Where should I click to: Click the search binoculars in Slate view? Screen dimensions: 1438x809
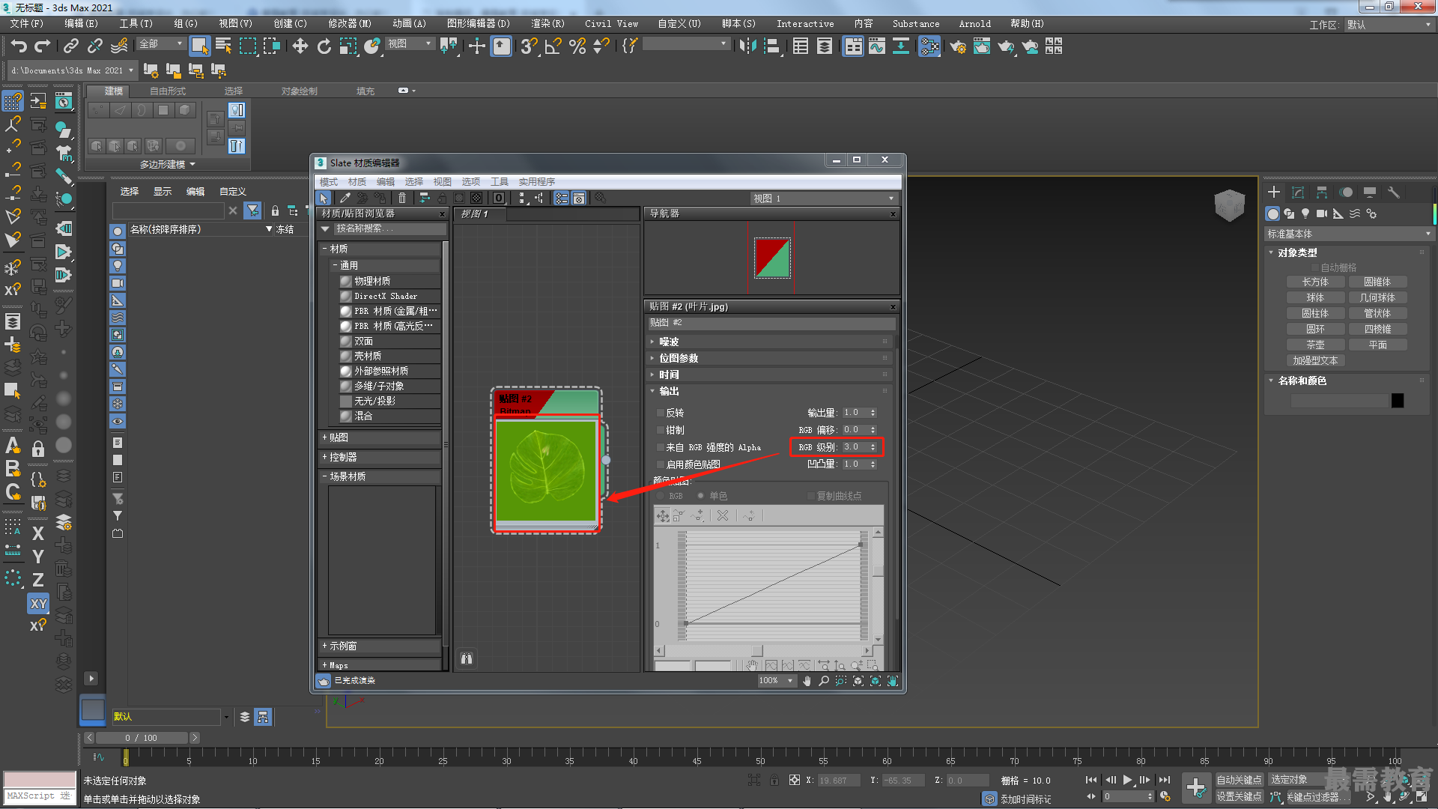point(467,658)
